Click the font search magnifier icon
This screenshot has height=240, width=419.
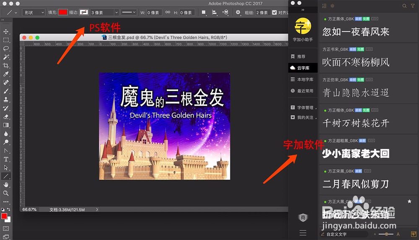404,6
